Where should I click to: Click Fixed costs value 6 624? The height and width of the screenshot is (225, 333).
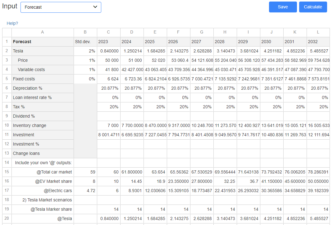coord(108,79)
